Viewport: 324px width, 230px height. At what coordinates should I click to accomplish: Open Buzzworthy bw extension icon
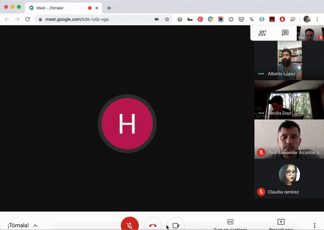coord(190,19)
